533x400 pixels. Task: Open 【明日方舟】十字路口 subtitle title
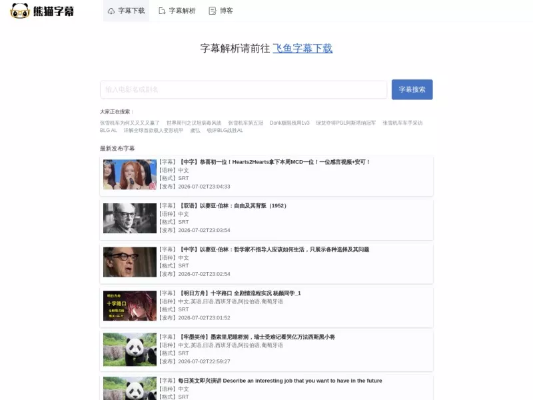pos(240,293)
